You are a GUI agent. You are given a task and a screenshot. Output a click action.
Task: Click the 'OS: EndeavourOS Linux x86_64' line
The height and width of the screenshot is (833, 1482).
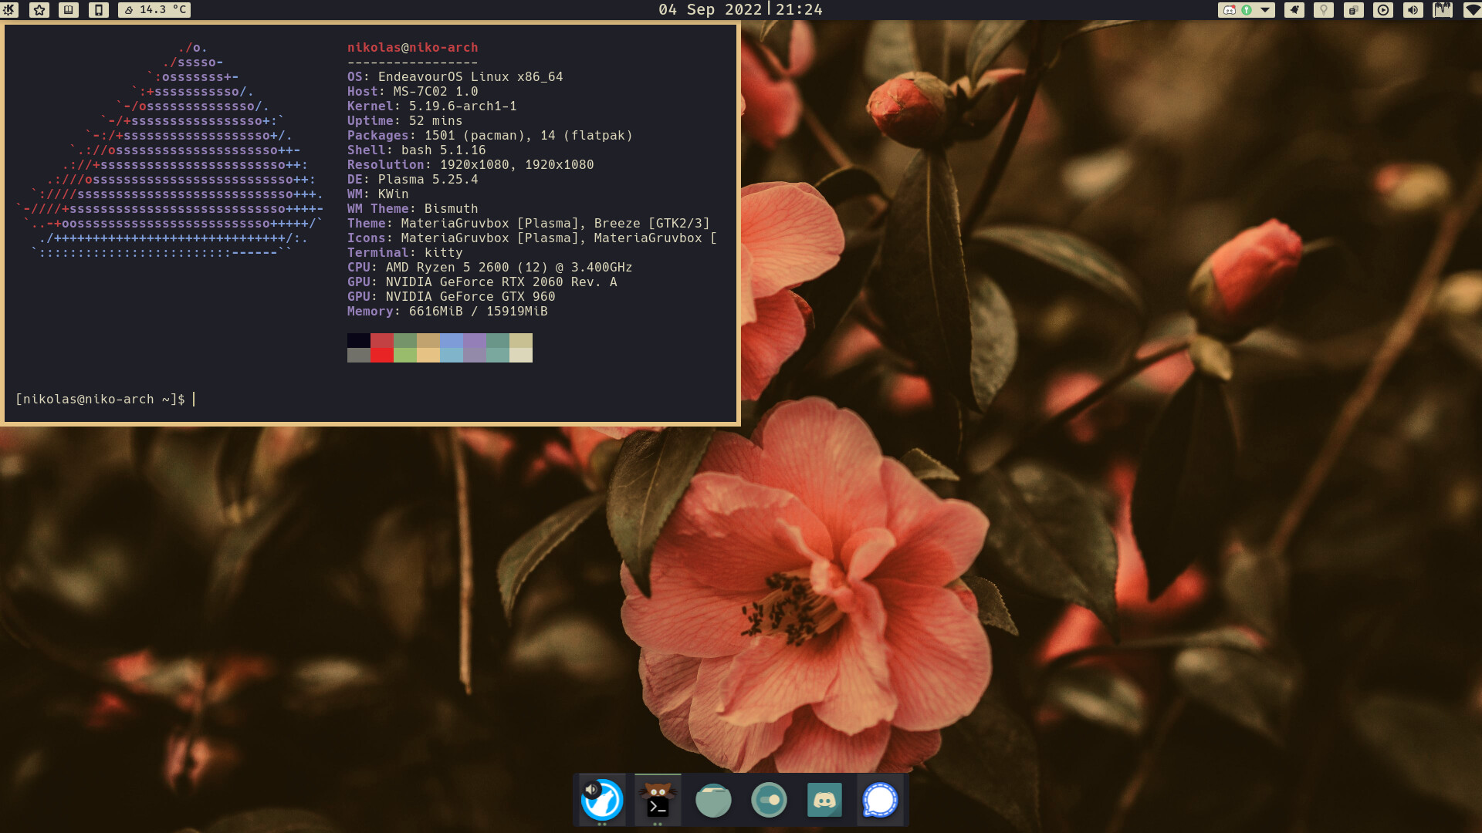(455, 77)
